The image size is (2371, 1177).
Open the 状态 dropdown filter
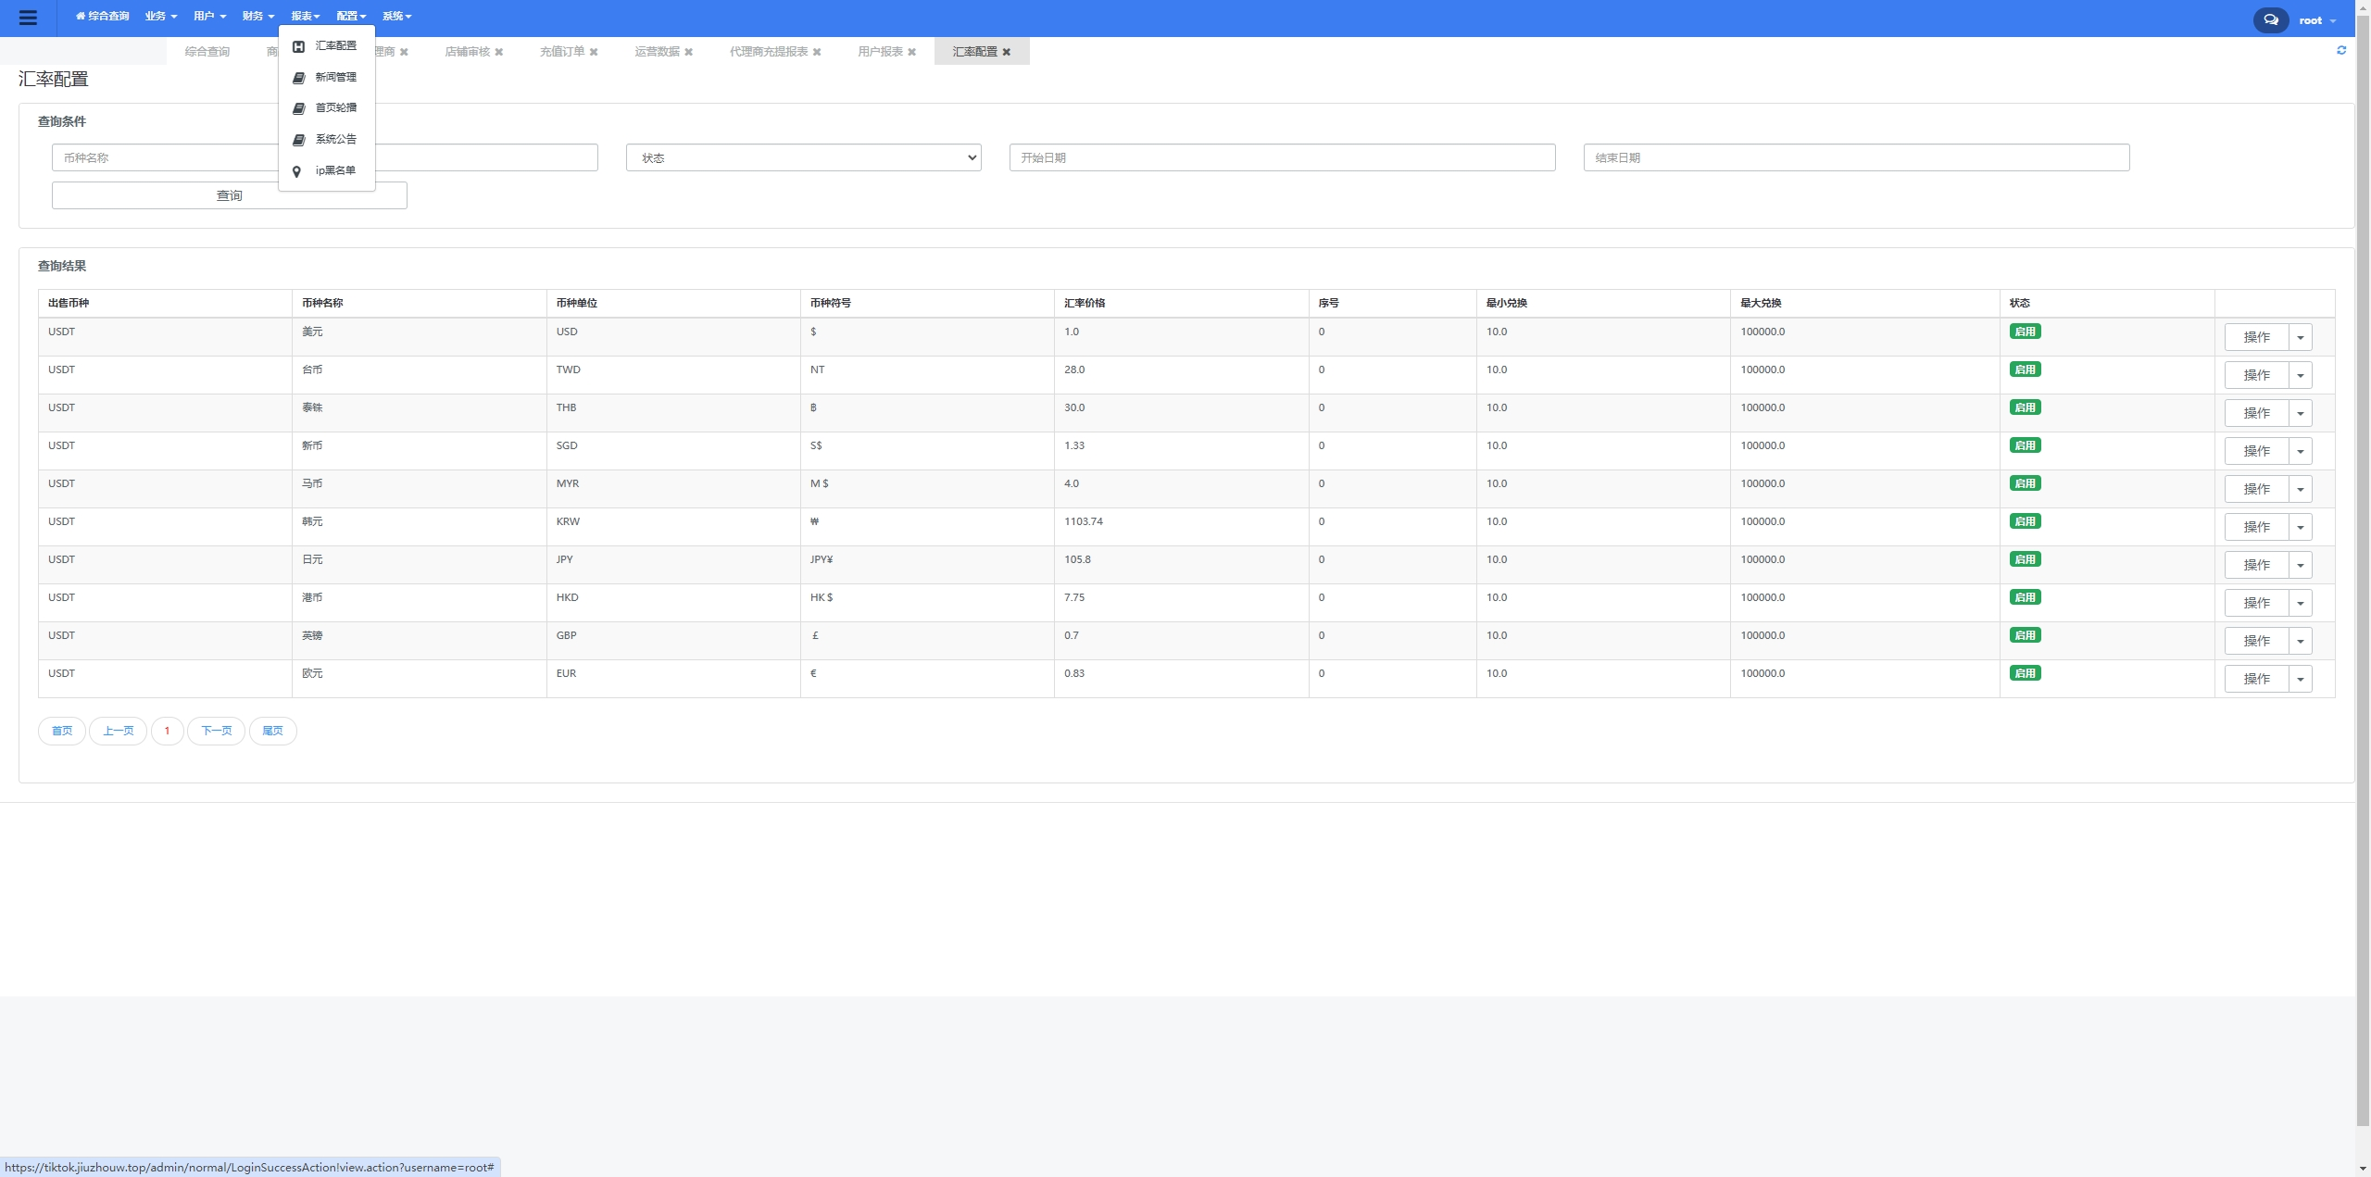click(803, 157)
